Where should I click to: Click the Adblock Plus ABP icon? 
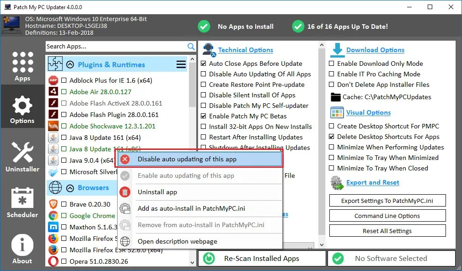[x=54, y=80]
